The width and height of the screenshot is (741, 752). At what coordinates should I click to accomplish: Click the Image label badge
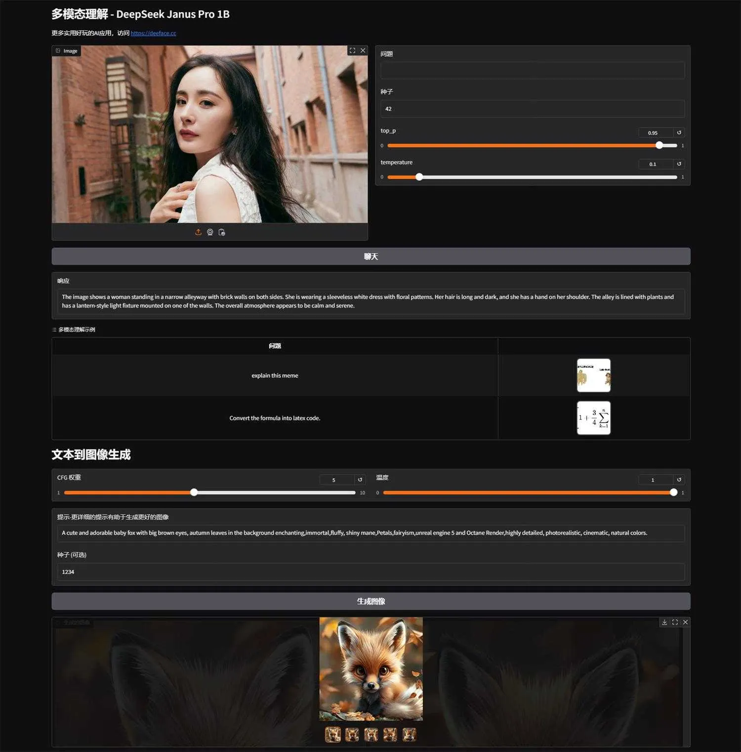(67, 51)
